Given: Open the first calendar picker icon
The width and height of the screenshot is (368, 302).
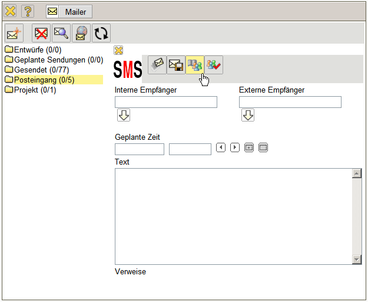Looking at the screenshot, I should pyautogui.click(x=249, y=147).
